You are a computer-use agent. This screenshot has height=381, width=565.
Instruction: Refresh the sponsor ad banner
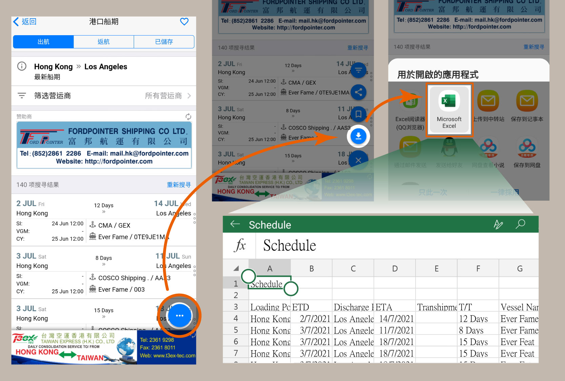coord(188,117)
